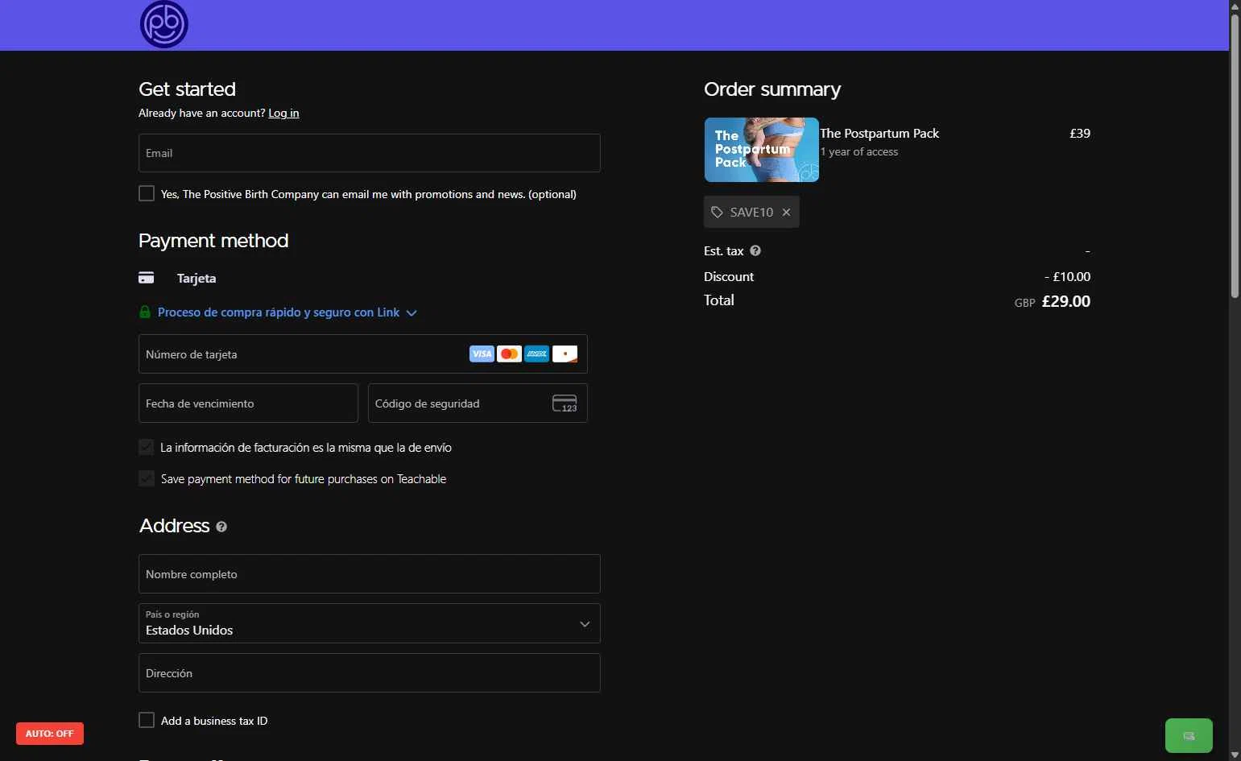Click the green widget button icon

(x=1189, y=735)
